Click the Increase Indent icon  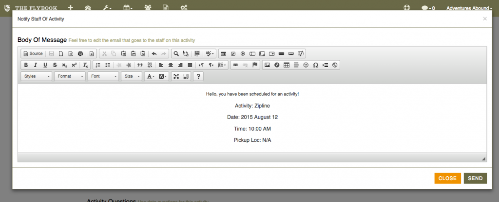(129, 65)
